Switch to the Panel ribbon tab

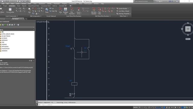pos(18,6)
